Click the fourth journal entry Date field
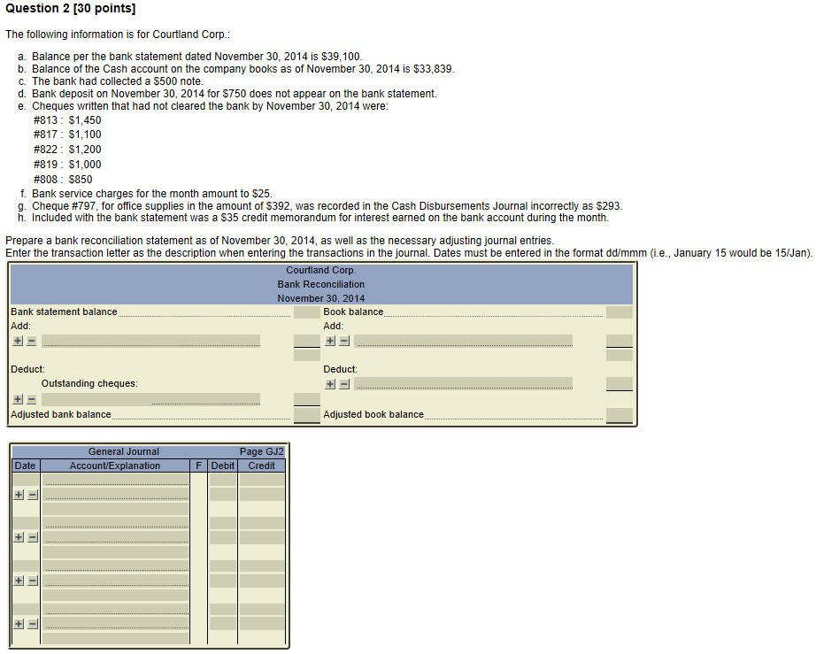Image resolution: width=816 pixels, height=654 pixels. tap(26, 609)
